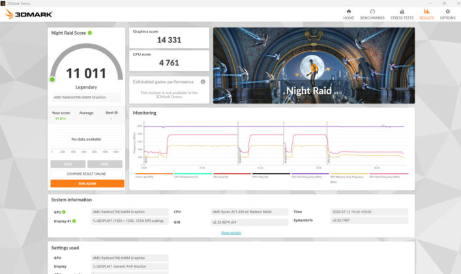Toggle the GPU Load red legend
The height and width of the screenshot is (274, 461).
click(x=232, y=175)
